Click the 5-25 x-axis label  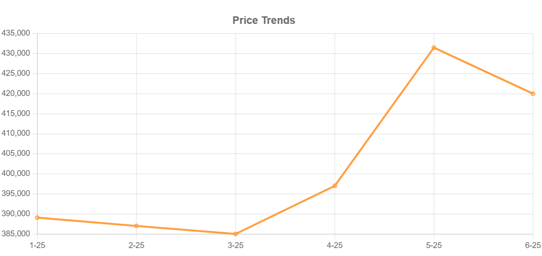pos(434,245)
